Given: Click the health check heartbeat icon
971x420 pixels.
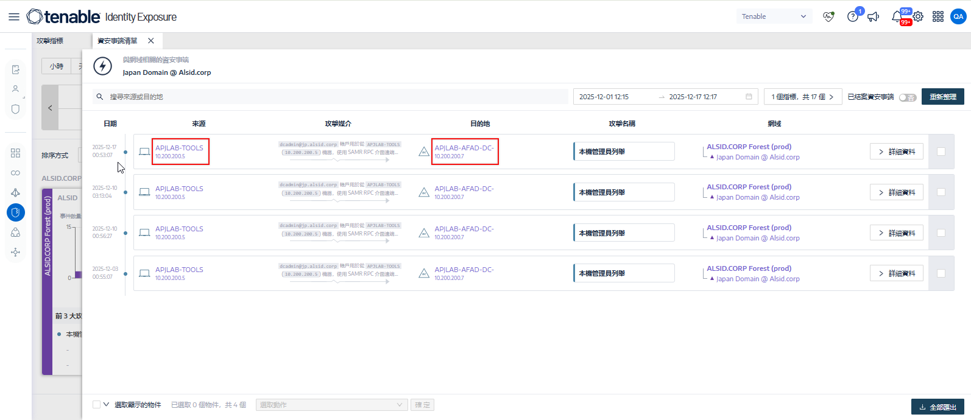Looking at the screenshot, I should (x=828, y=17).
